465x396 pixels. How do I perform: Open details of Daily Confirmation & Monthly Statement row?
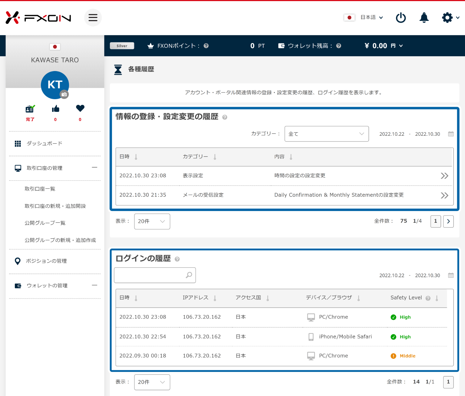tap(444, 196)
